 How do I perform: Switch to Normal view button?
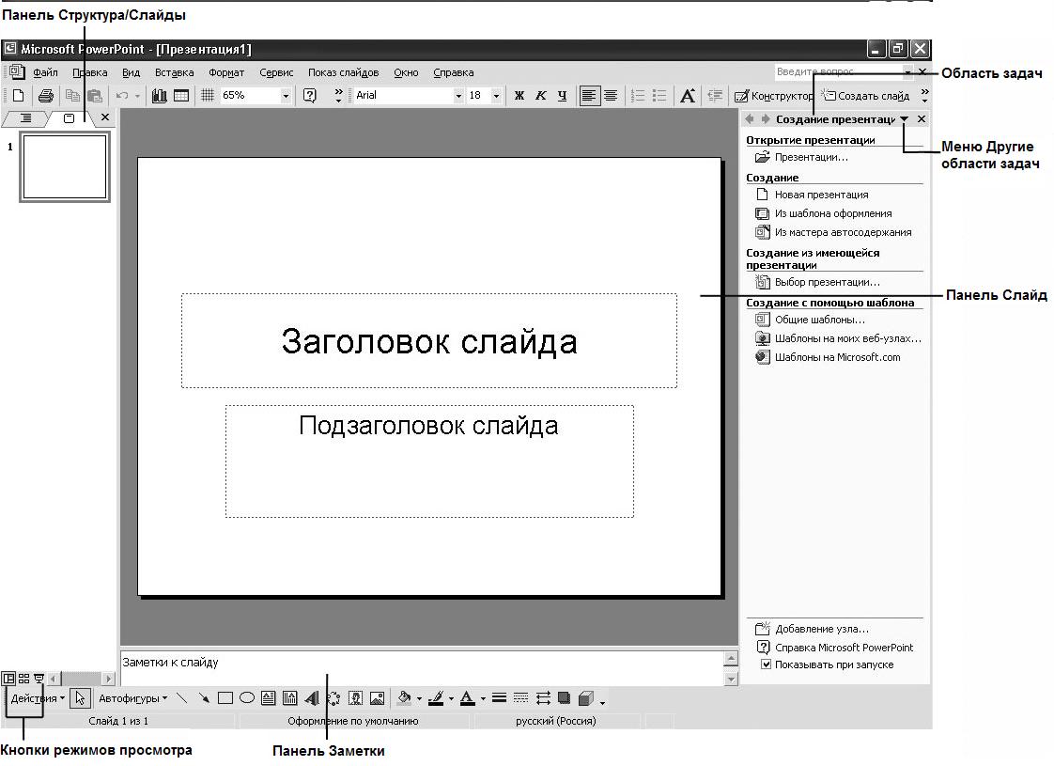coord(8,679)
